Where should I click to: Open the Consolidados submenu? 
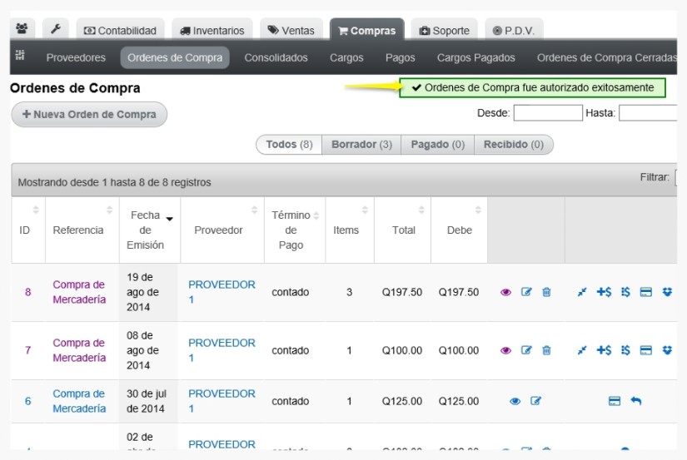[x=276, y=57]
